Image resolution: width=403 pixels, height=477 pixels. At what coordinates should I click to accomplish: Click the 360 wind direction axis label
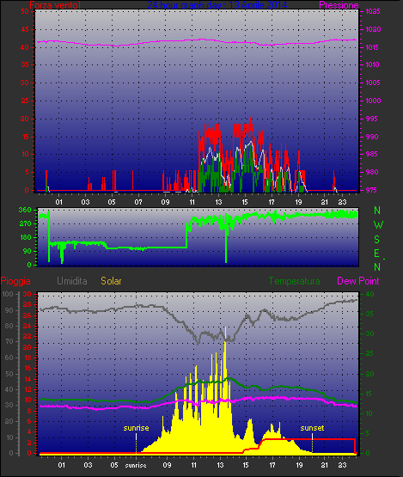(x=25, y=210)
